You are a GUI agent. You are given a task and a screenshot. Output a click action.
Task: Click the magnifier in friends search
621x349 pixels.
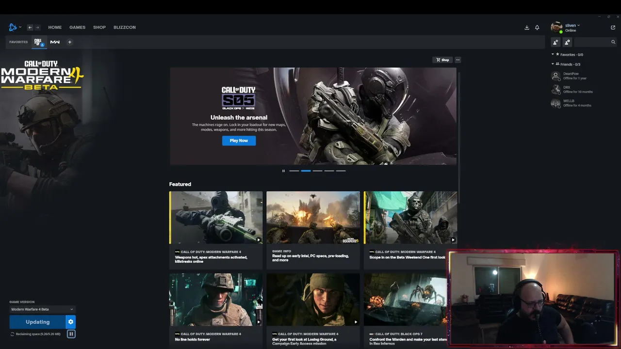[x=613, y=42]
